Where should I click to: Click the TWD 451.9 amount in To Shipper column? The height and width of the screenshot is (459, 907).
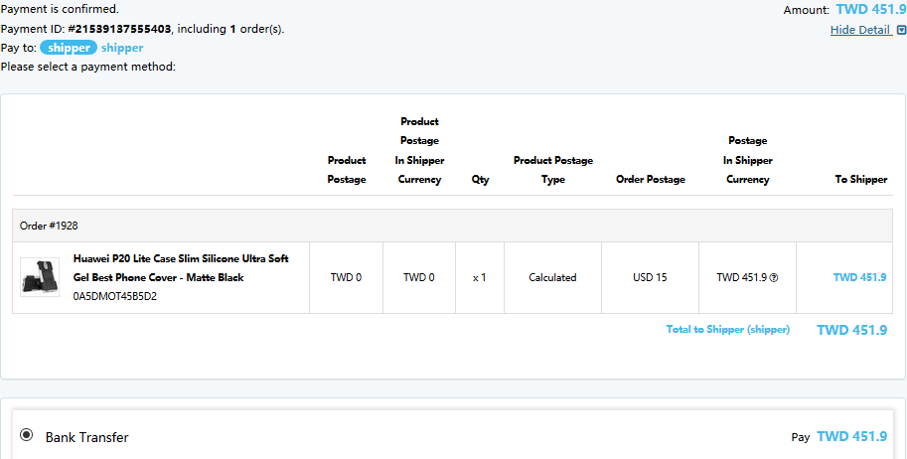point(859,277)
